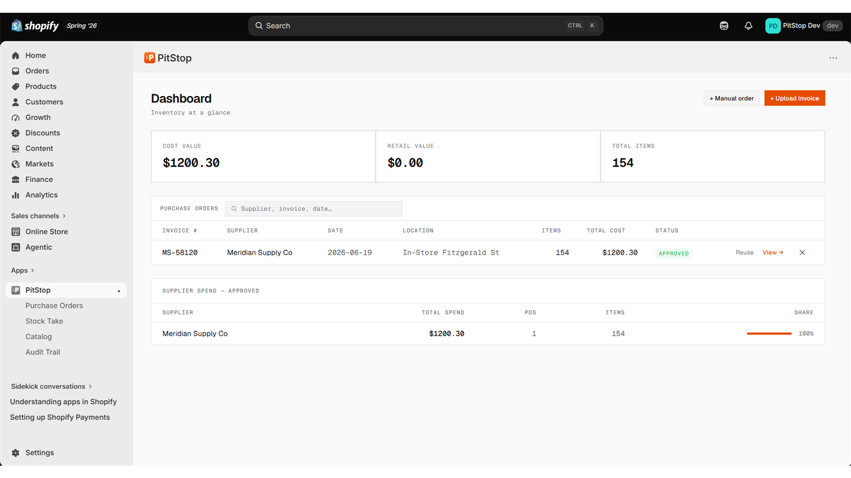Click the PD account avatar

pyautogui.click(x=773, y=25)
